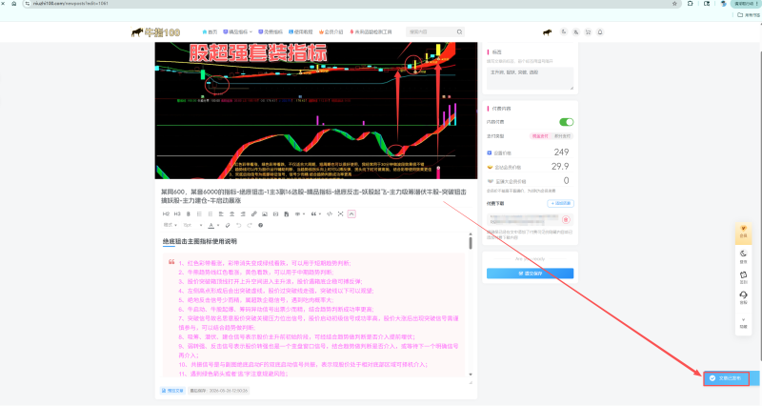Image resolution: width=762 pixels, height=406 pixels.
Task: Click the browser home button
Action: [14, 4]
